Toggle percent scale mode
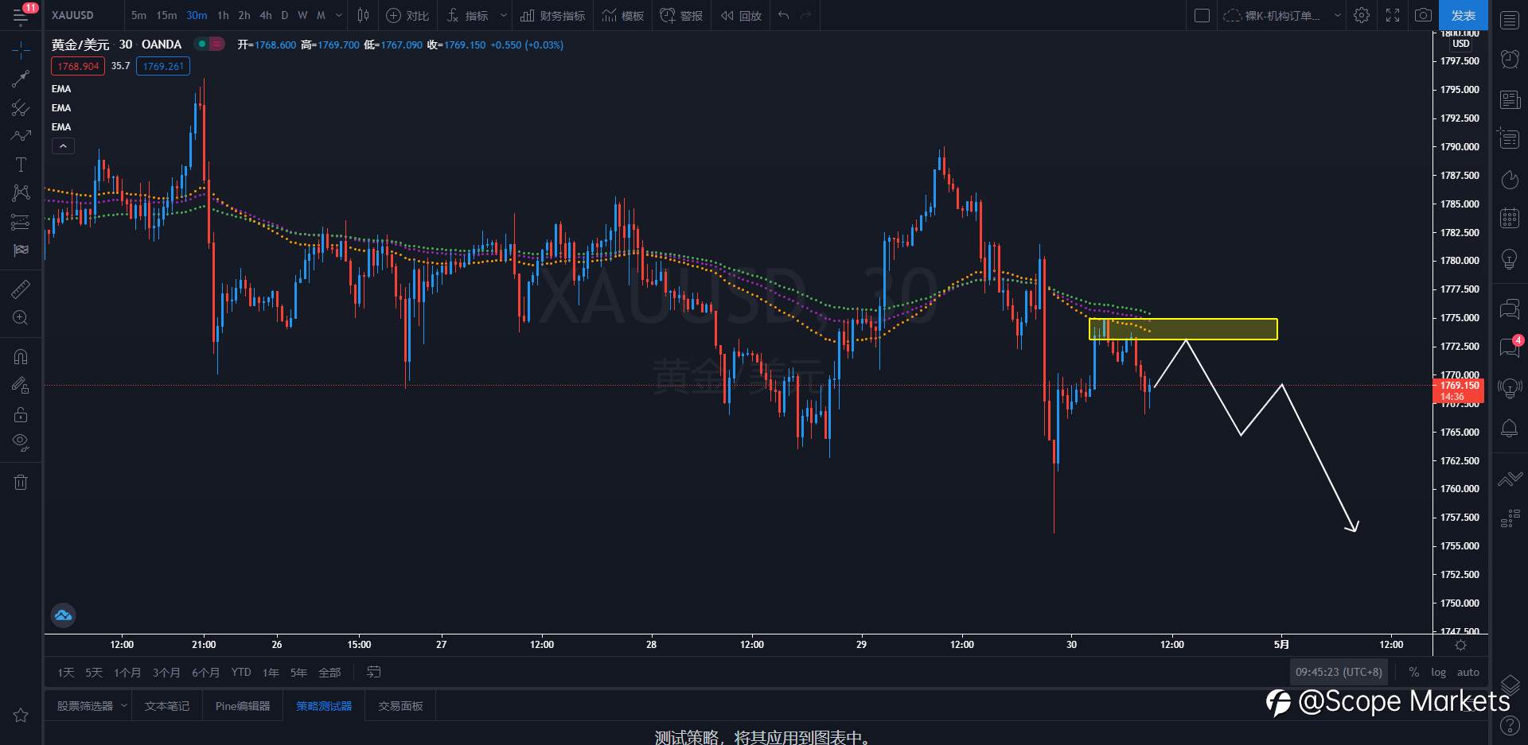This screenshot has width=1528, height=745. (1413, 672)
